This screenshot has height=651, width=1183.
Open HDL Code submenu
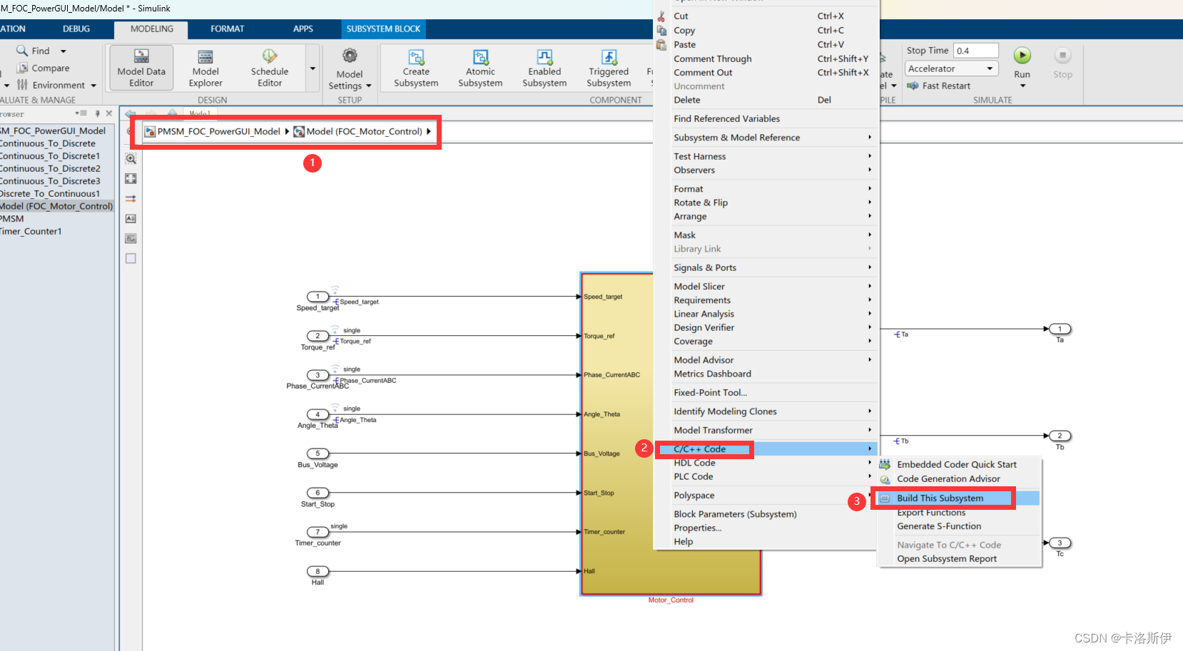click(765, 463)
